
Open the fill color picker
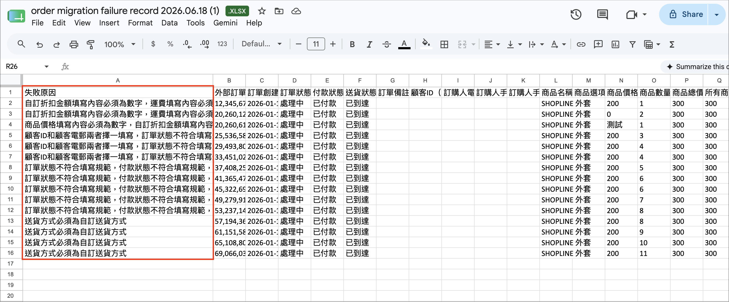click(426, 44)
